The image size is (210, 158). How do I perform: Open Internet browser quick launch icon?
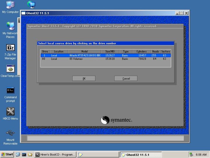pyautogui.click(x=18, y=154)
